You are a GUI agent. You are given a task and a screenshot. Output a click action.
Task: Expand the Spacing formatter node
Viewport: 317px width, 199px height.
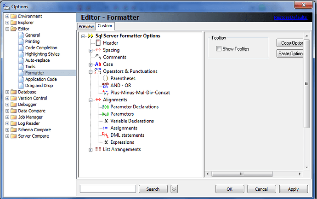91,51
